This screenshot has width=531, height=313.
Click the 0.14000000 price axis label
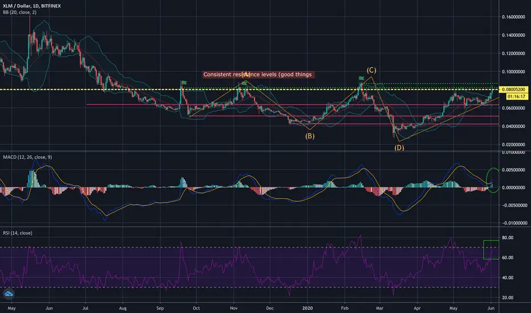point(513,35)
